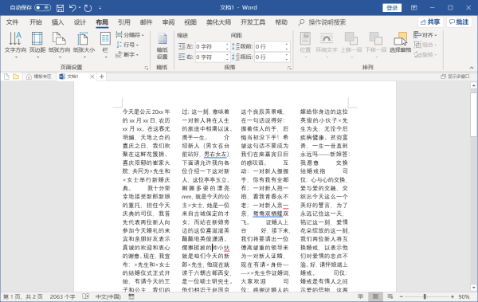Click the zoom slider handle
The width and height of the screenshot is (478, 302).
425,296
